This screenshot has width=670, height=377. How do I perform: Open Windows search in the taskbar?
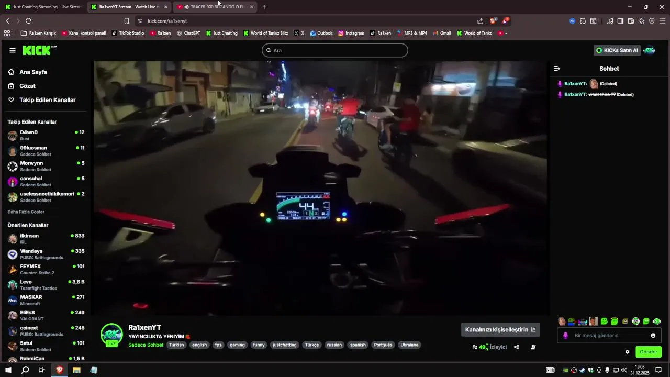coord(25,370)
